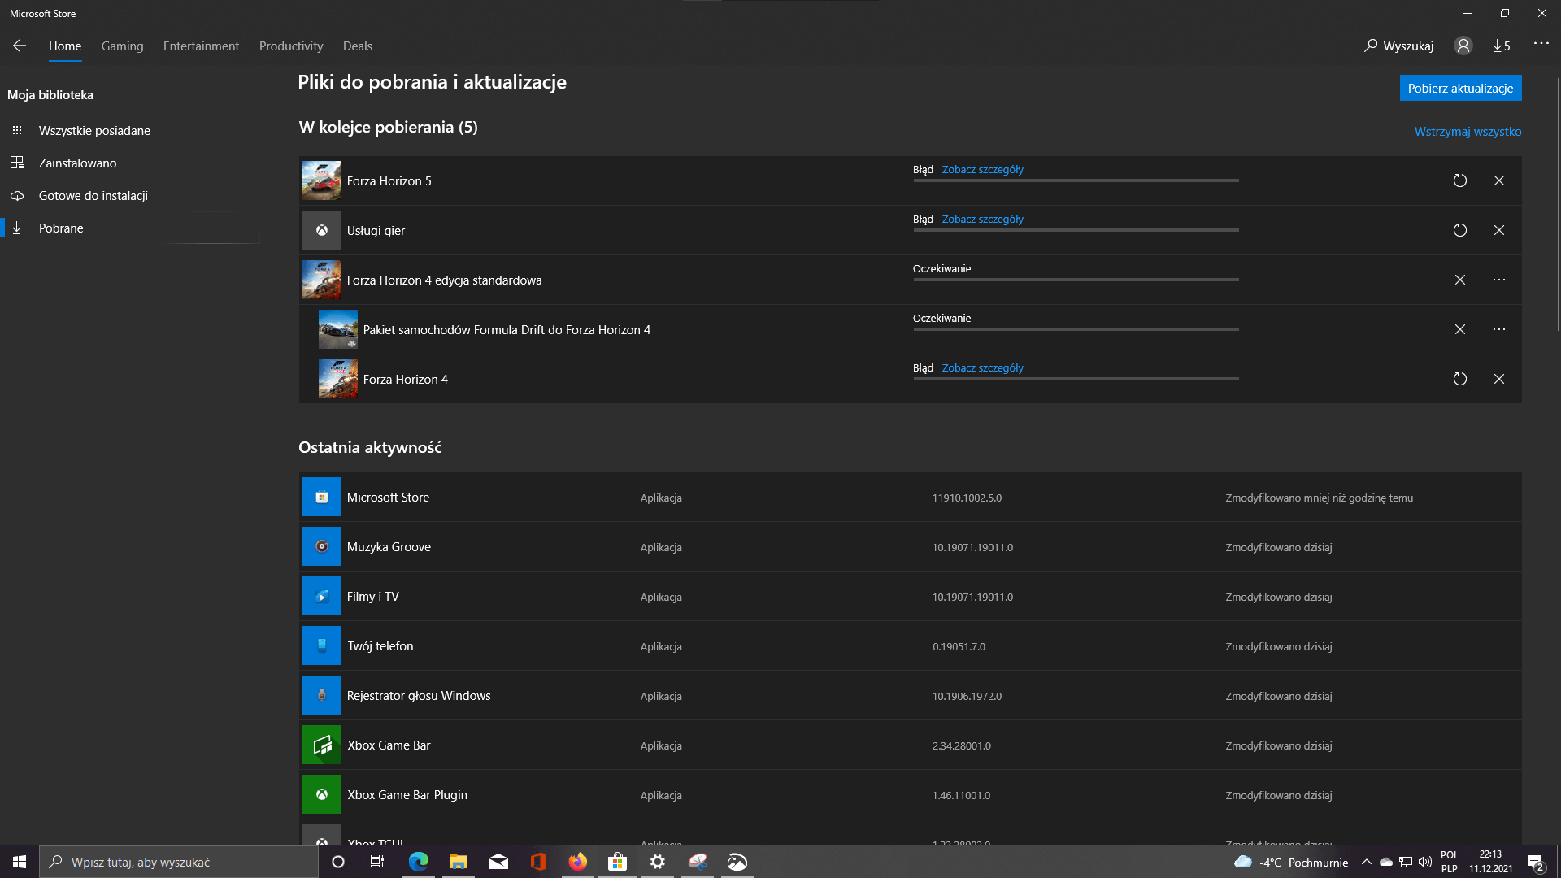1561x878 pixels.
Task: Open Firefox from the taskbar
Action: 577,862
